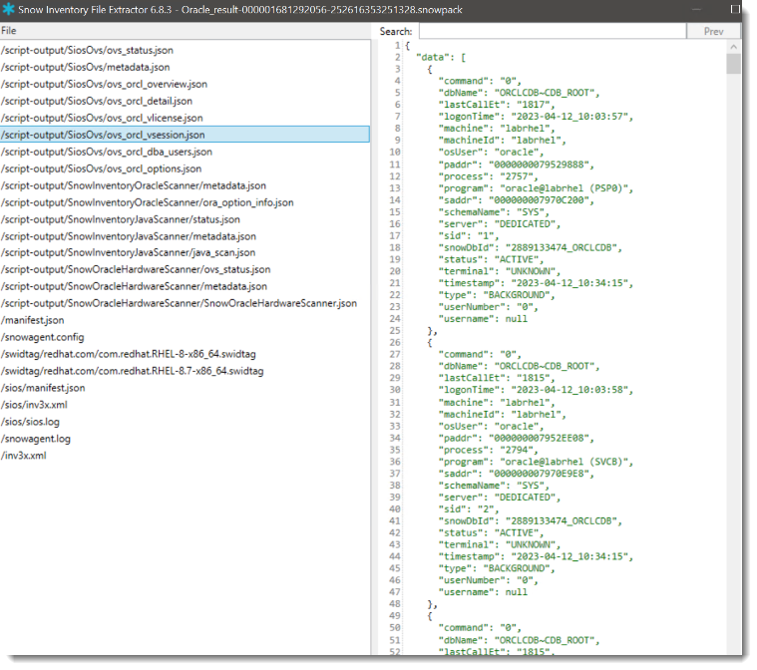Click the Prev search button
Image resolution: width=757 pixels, height=670 pixels.
[713, 31]
